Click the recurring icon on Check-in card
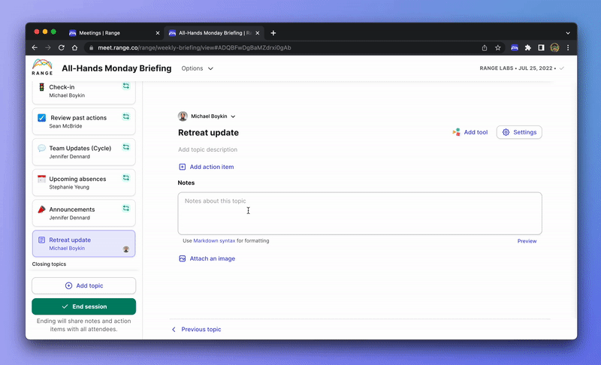This screenshot has width=601, height=365. click(x=125, y=86)
